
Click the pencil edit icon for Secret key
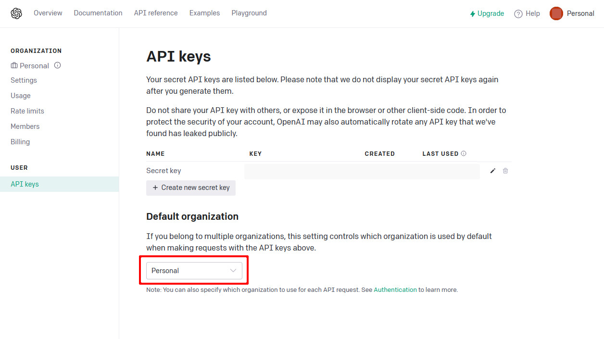pyautogui.click(x=492, y=171)
